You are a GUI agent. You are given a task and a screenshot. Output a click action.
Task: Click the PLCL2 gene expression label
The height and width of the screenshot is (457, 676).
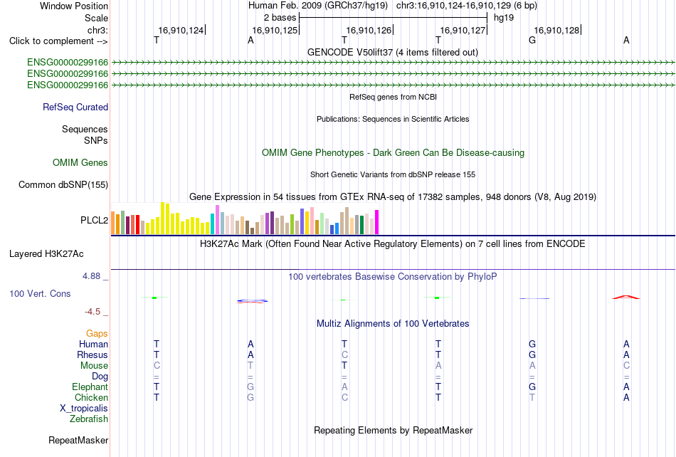point(94,220)
